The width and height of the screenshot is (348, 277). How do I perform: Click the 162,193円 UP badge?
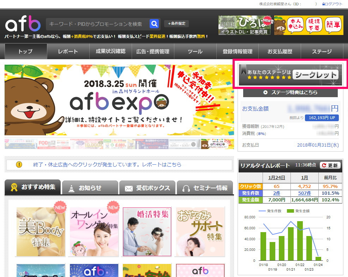(x=322, y=118)
